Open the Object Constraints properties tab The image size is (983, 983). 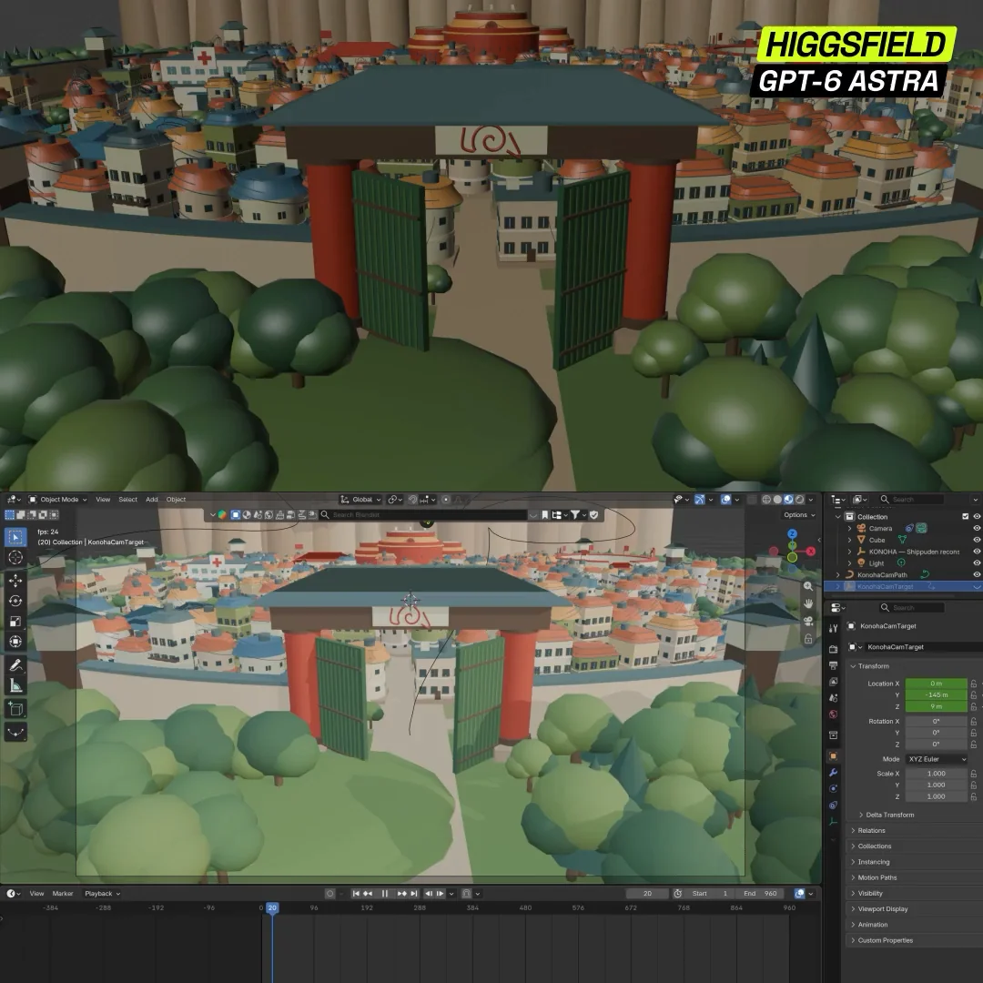(x=833, y=805)
